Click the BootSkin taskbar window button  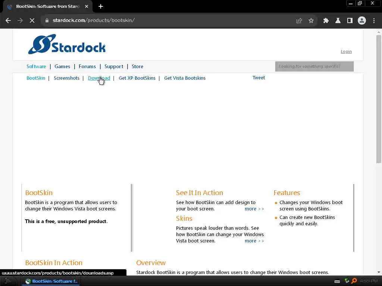[51, 281]
